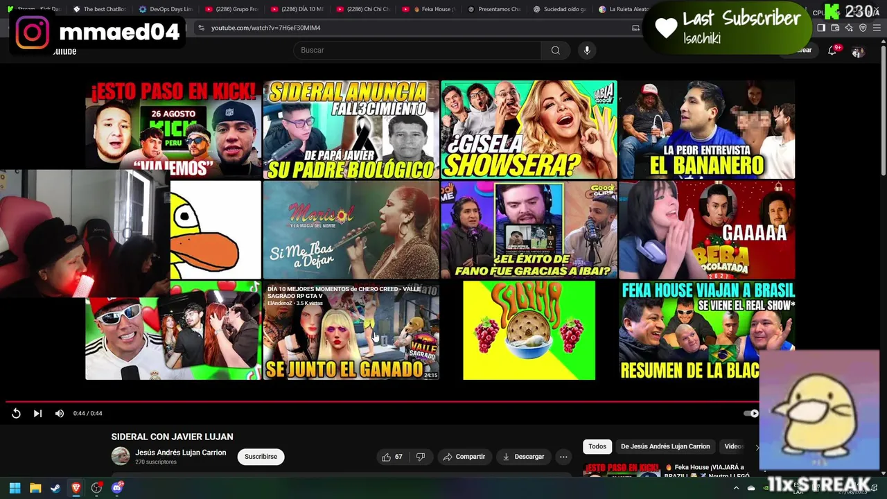Open SIDERAL ANUNCIA FALL3CIMIENTO video thumbnail
887x499 pixels.
click(351, 130)
